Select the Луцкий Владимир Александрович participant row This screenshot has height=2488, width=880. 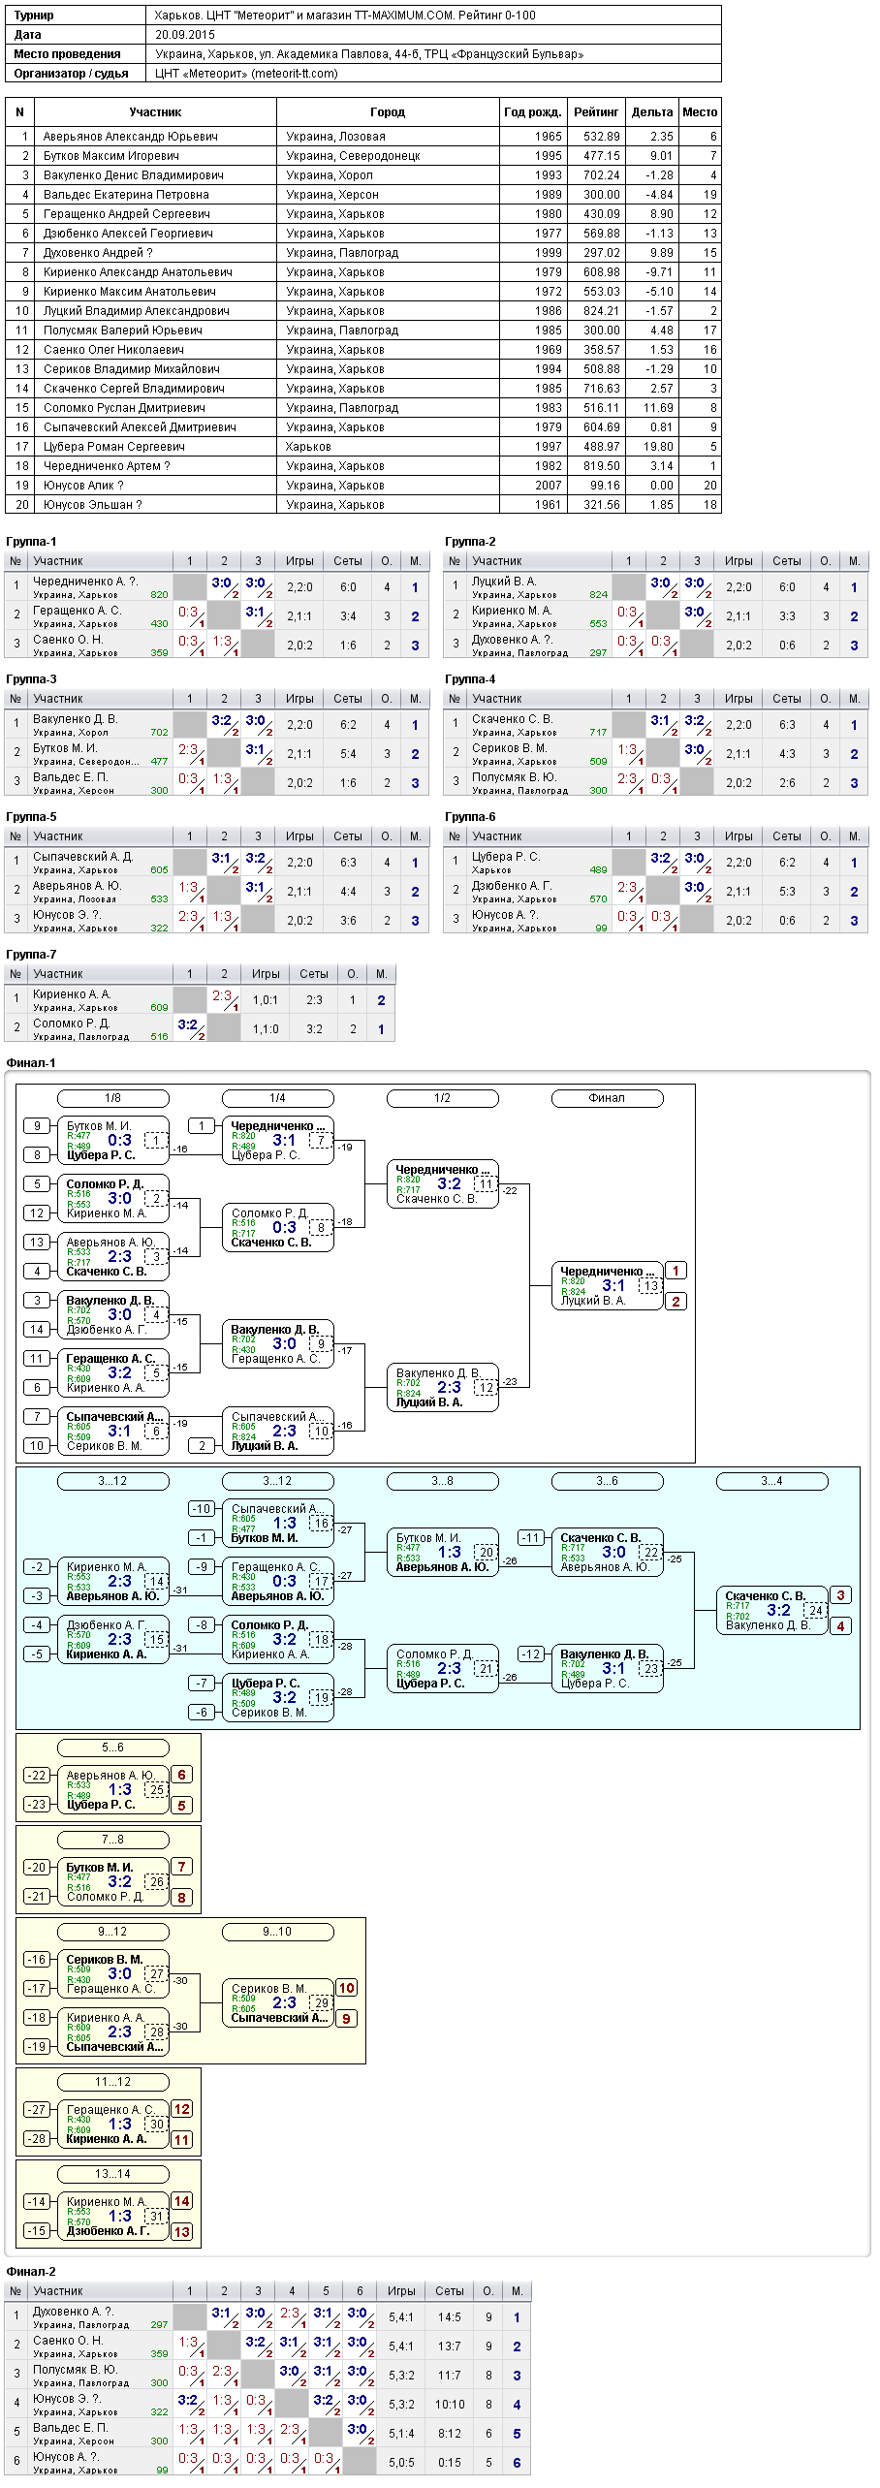pos(362,311)
